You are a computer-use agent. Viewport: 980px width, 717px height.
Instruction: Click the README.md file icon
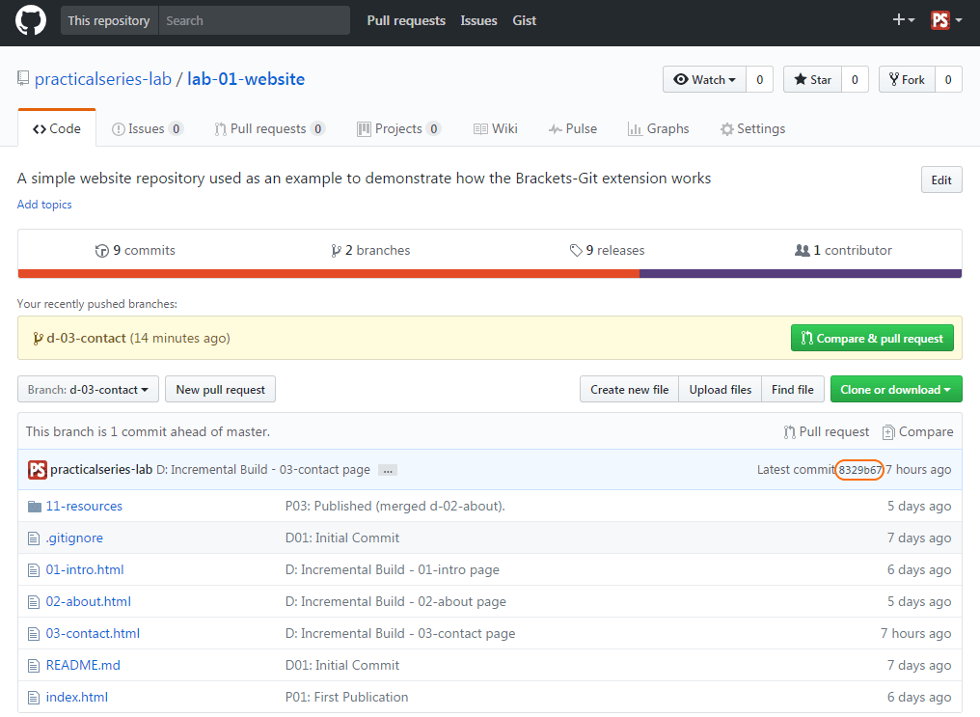pos(34,666)
